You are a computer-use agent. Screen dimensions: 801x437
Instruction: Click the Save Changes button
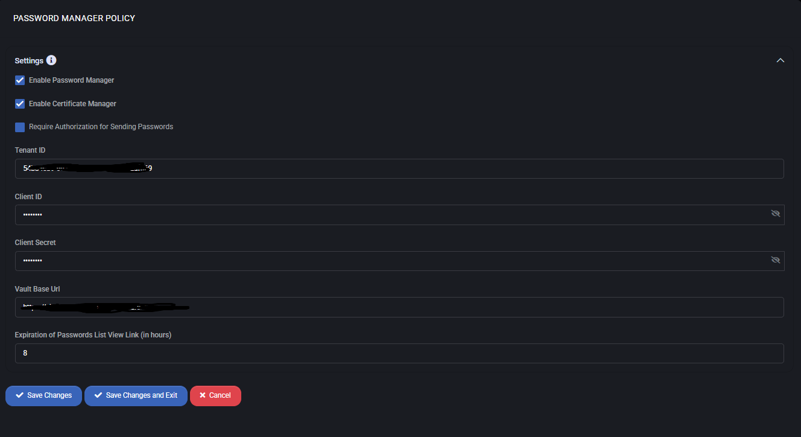pos(43,396)
